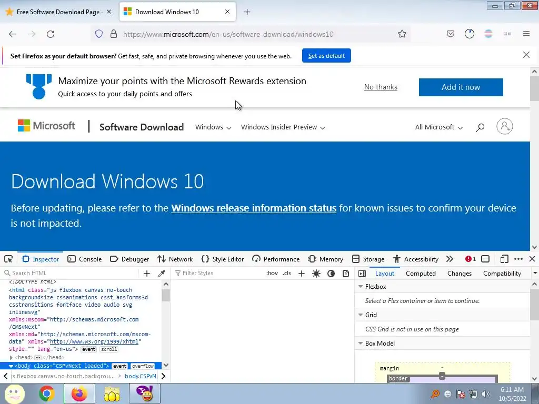Pick a color with the eyedropper tool
Viewport: 539px width, 404px height.
pos(162,274)
